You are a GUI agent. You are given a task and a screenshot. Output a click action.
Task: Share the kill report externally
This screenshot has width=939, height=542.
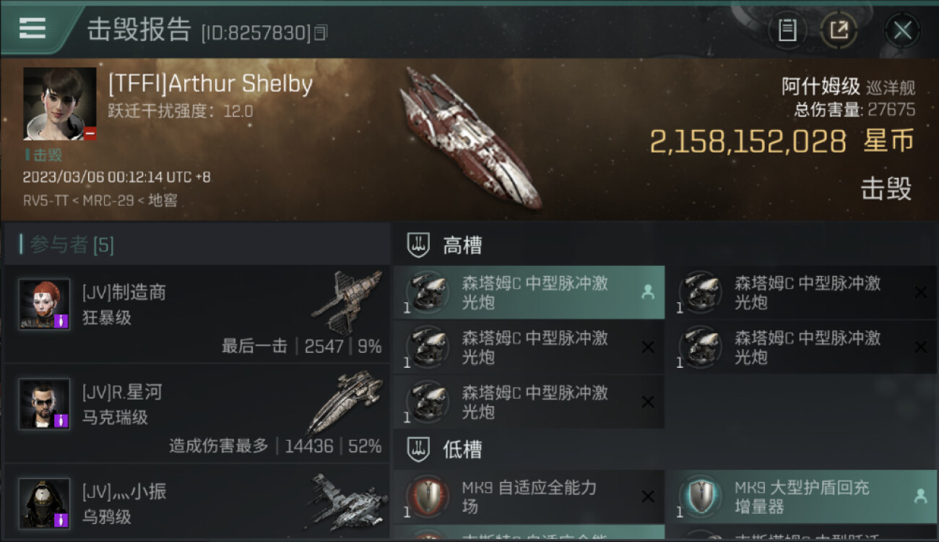[839, 30]
